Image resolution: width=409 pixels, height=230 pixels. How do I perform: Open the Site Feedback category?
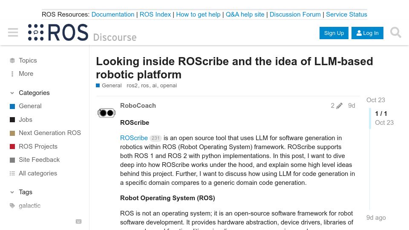tap(39, 160)
